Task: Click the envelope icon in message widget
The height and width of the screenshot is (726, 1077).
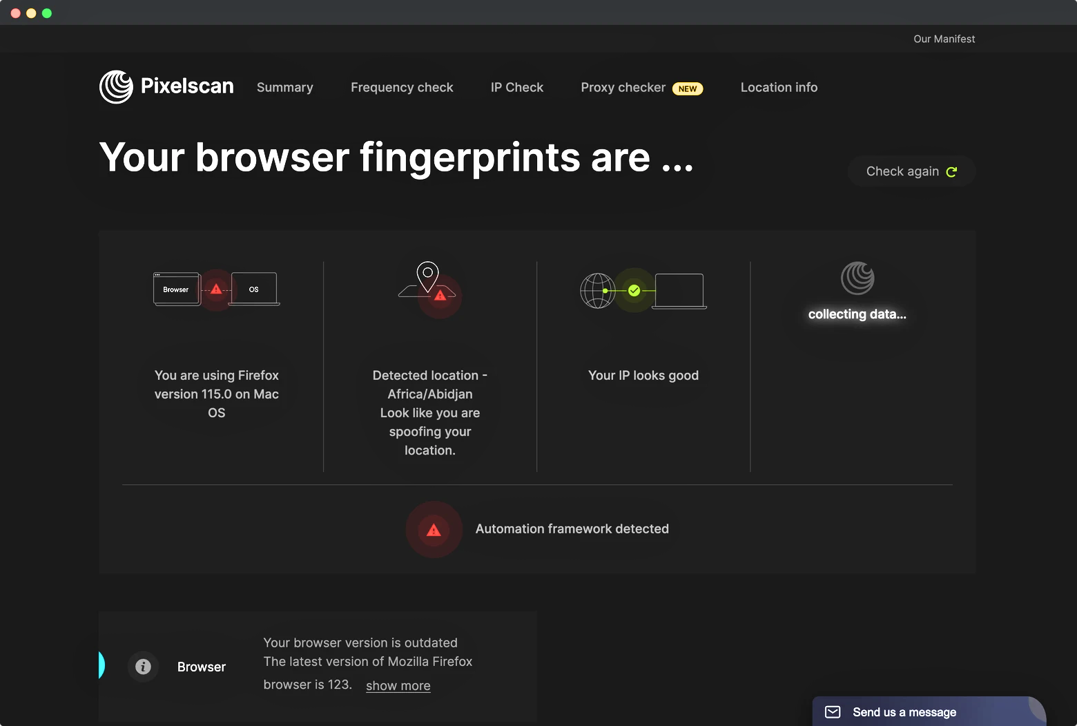Action: point(833,712)
